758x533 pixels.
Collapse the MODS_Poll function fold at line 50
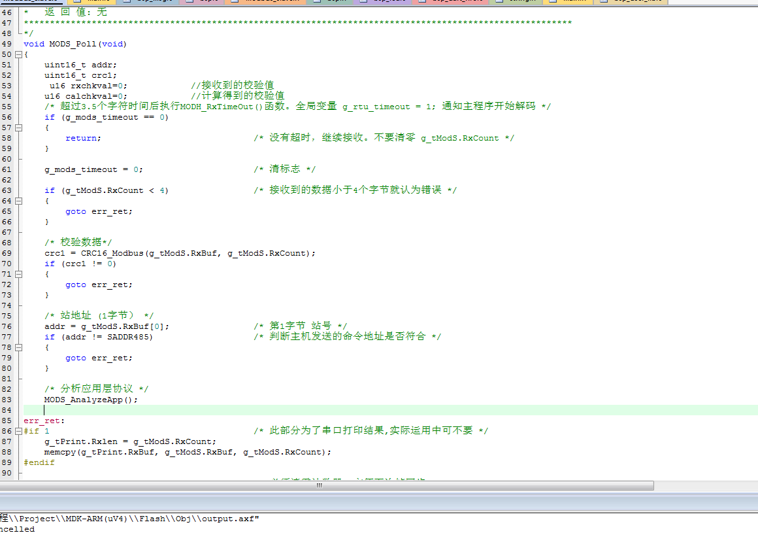(18, 55)
